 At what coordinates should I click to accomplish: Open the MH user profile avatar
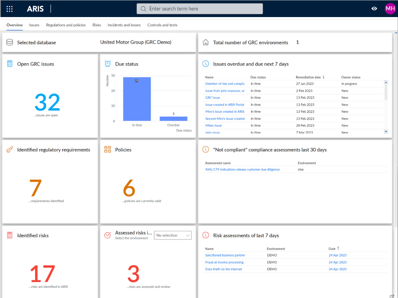coord(390,9)
